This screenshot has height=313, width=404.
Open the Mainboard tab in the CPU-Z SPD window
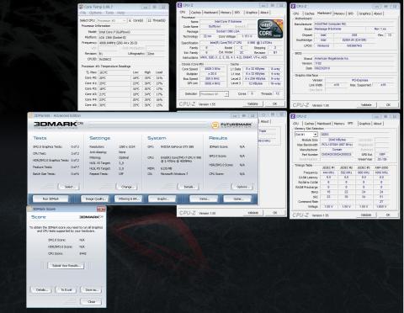(x=324, y=124)
